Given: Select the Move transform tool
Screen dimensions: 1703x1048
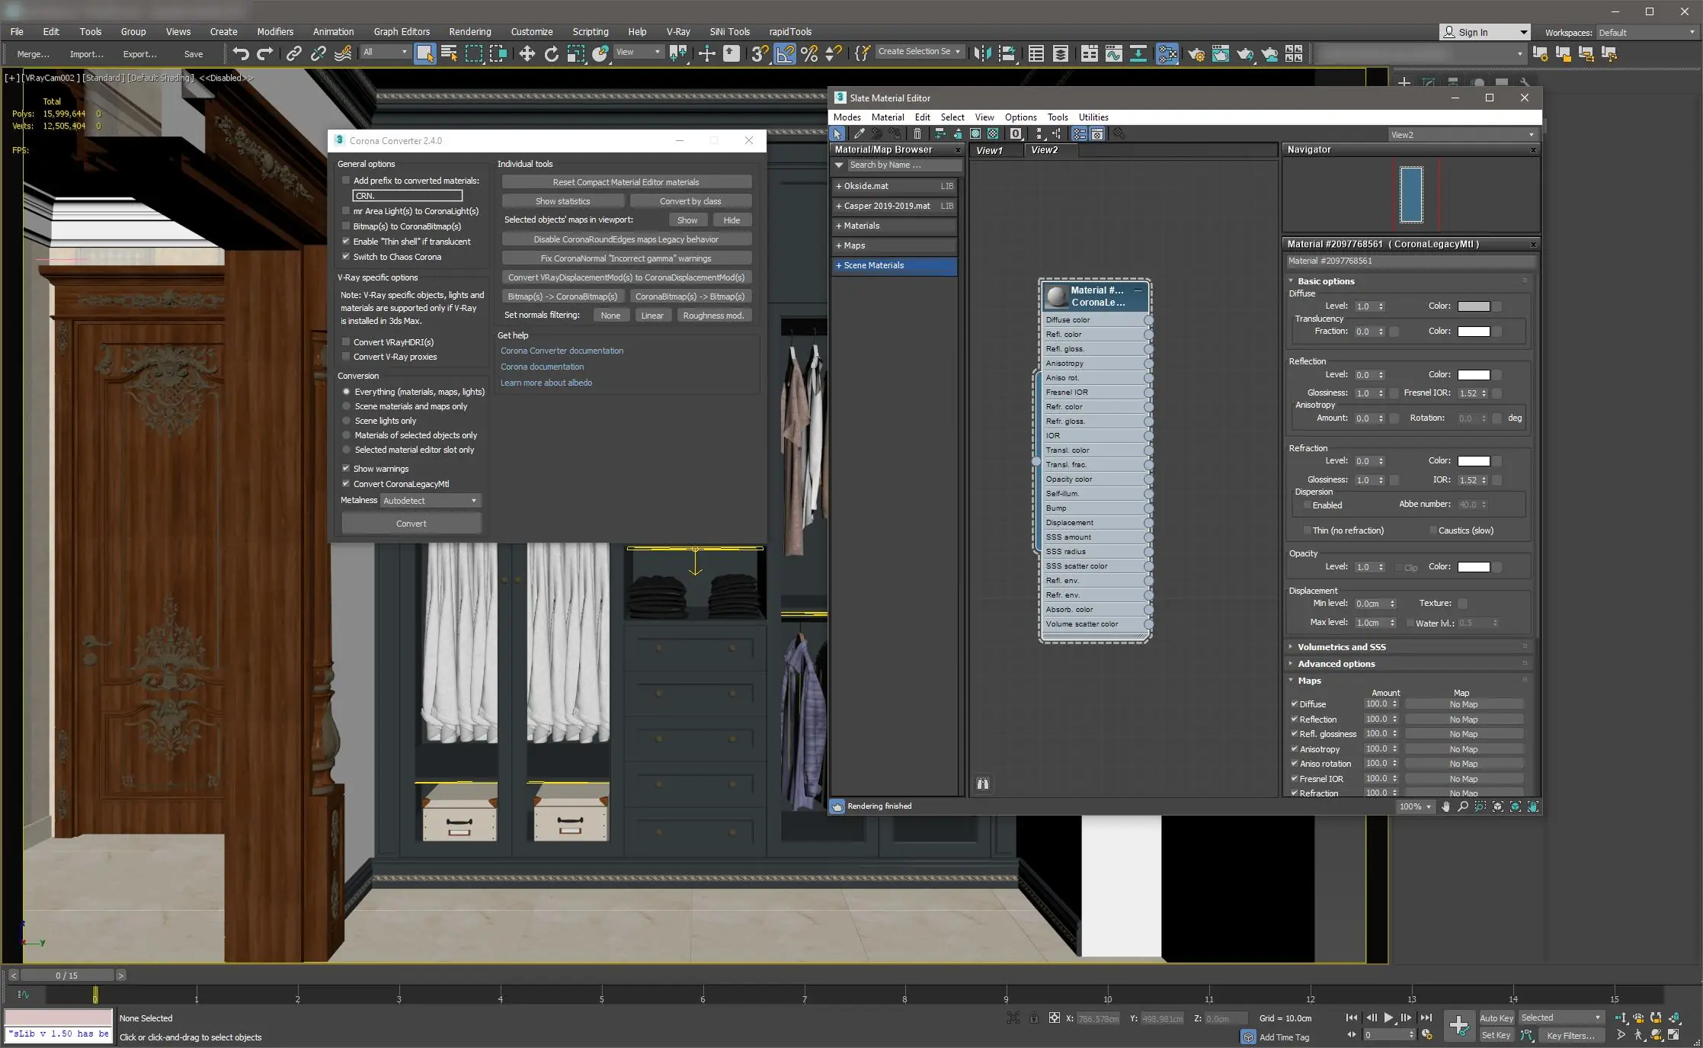Looking at the screenshot, I should pyautogui.click(x=527, y=53).
